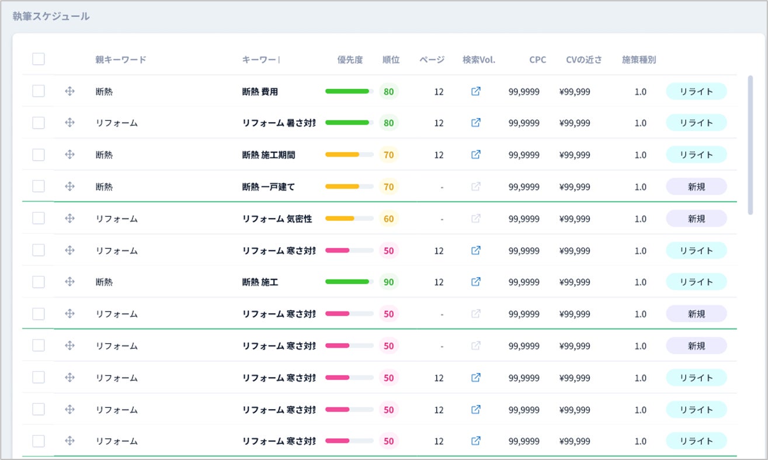Select the 断熱 施工期間 row checkbox

click(x=39, y=154)
